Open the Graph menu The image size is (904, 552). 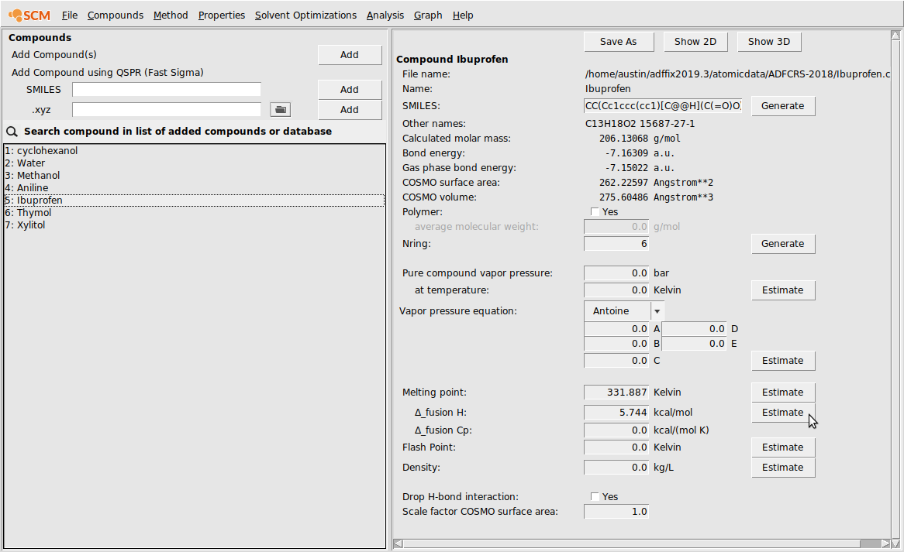coord(428,15)
